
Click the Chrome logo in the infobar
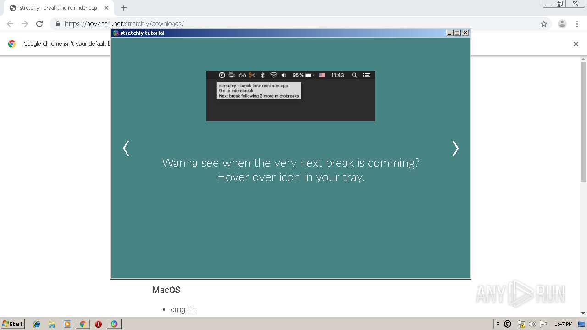pyautogui.click(x=12, y=44)
